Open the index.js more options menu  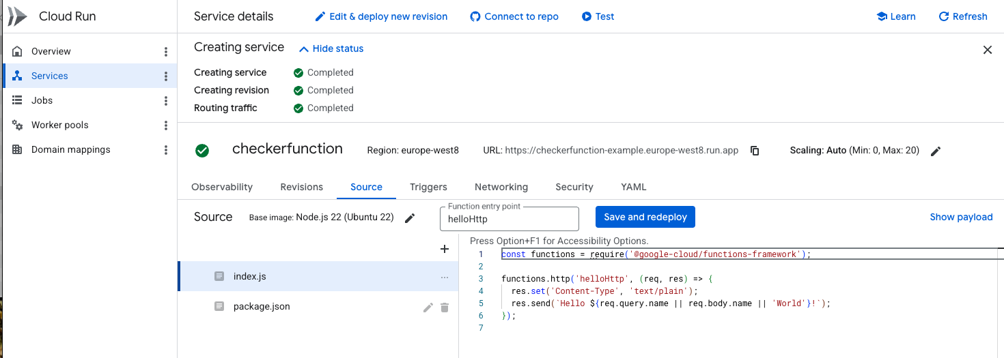445,277
